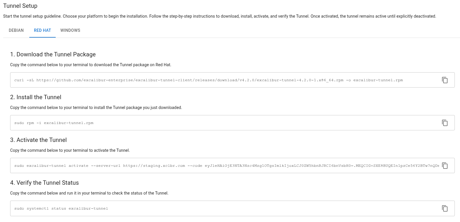Click the Tunnel Setup page title
The height and width of the screenshot is (222, 460).
(x=20, y=6)
